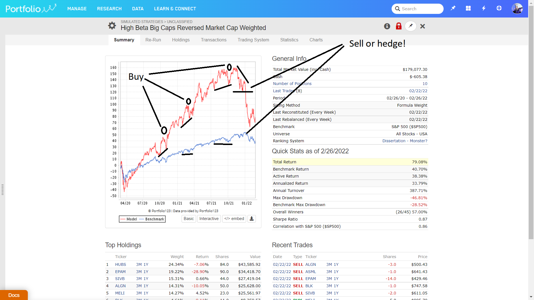Pin this strategy with the round pin button
The image size is (534, 300).
[411, 26]
